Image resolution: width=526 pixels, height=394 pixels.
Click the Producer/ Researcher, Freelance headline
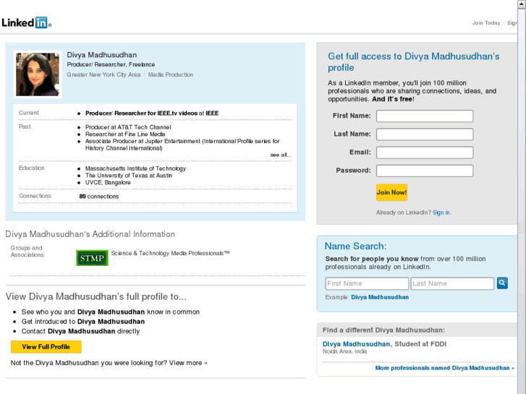tap(111, 64)
